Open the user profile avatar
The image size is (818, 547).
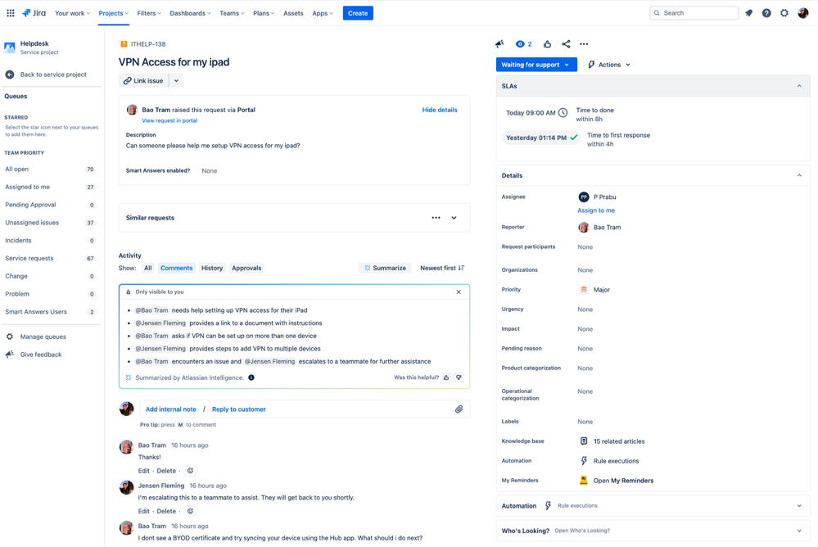[803, 13]
